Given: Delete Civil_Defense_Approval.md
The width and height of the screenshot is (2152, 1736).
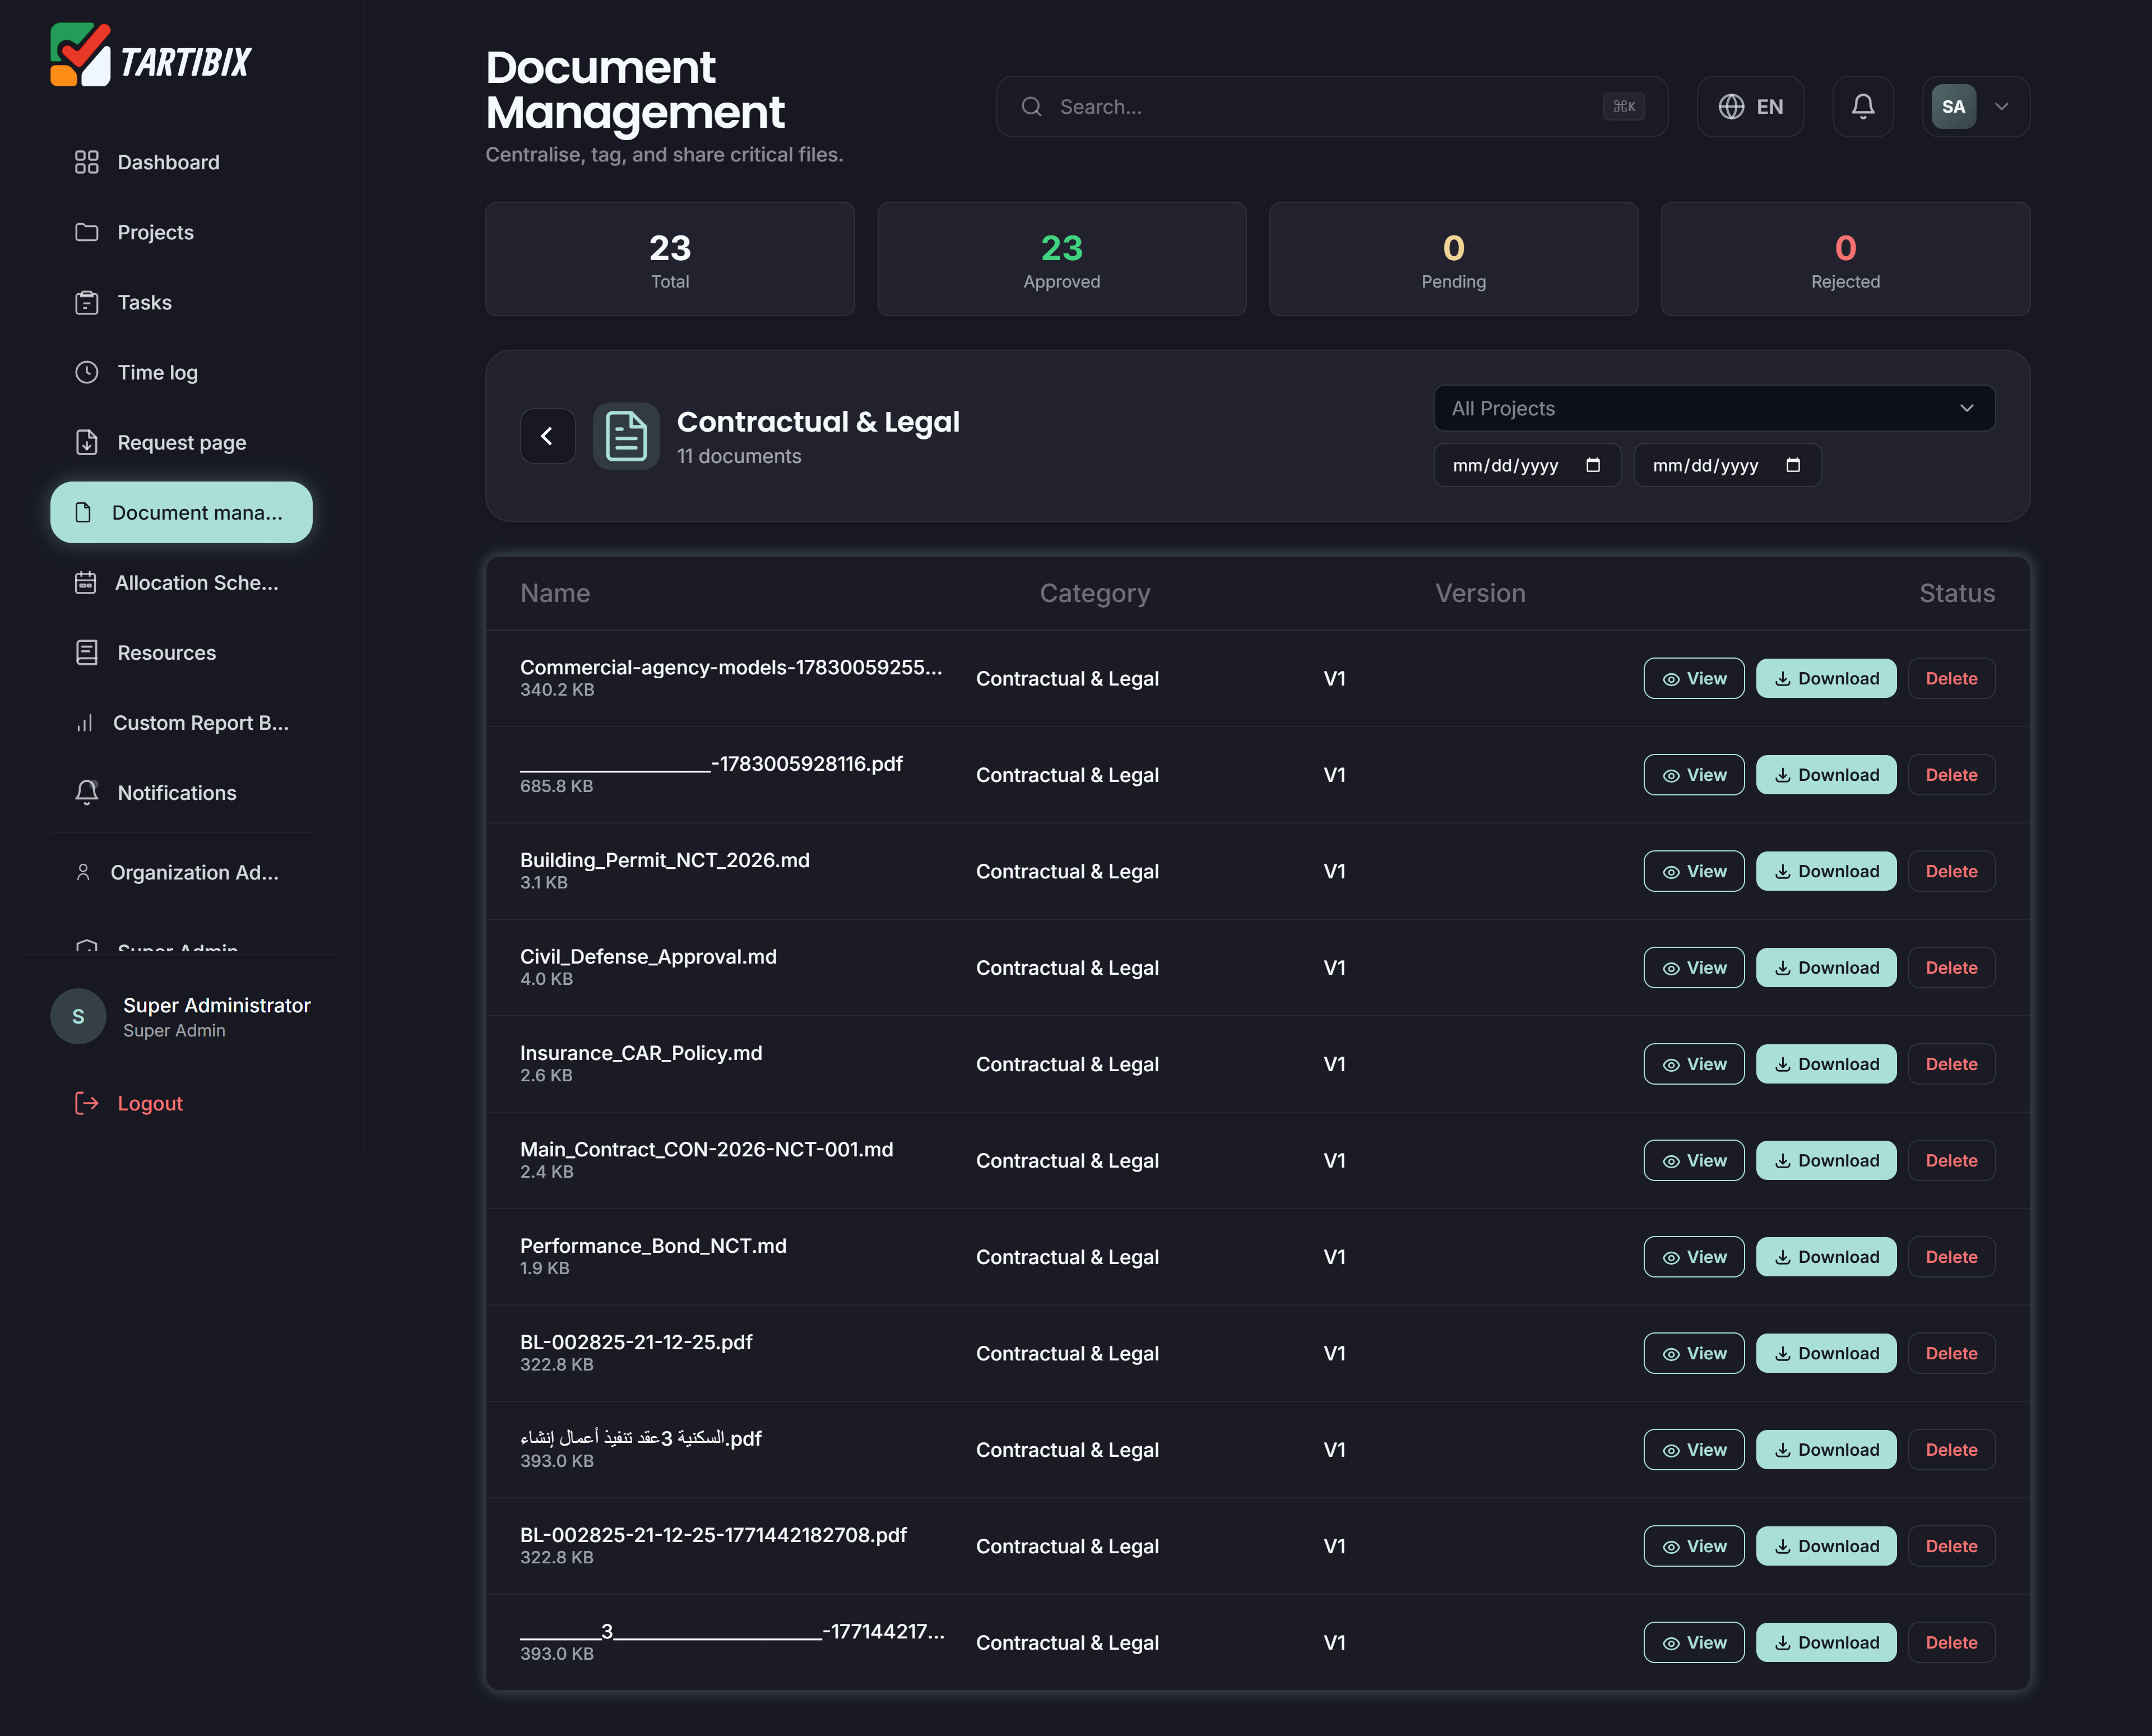Looking at the screenshot, I should [x=1951, y=967].
